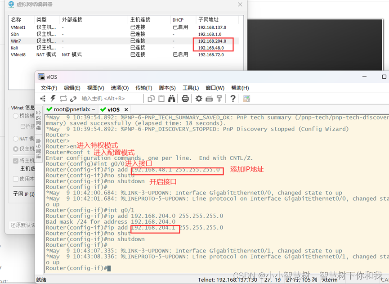The height and width of the screenshot is (284, 389).
Task: Click the Disconnect link icon
Action: [73, 99]
